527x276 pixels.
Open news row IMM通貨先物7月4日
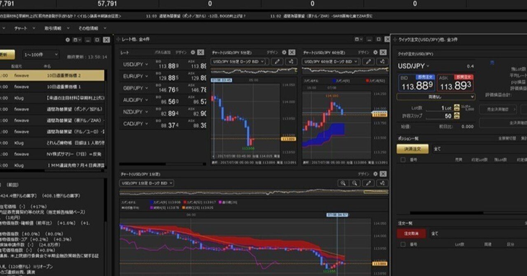coord(52,165)
